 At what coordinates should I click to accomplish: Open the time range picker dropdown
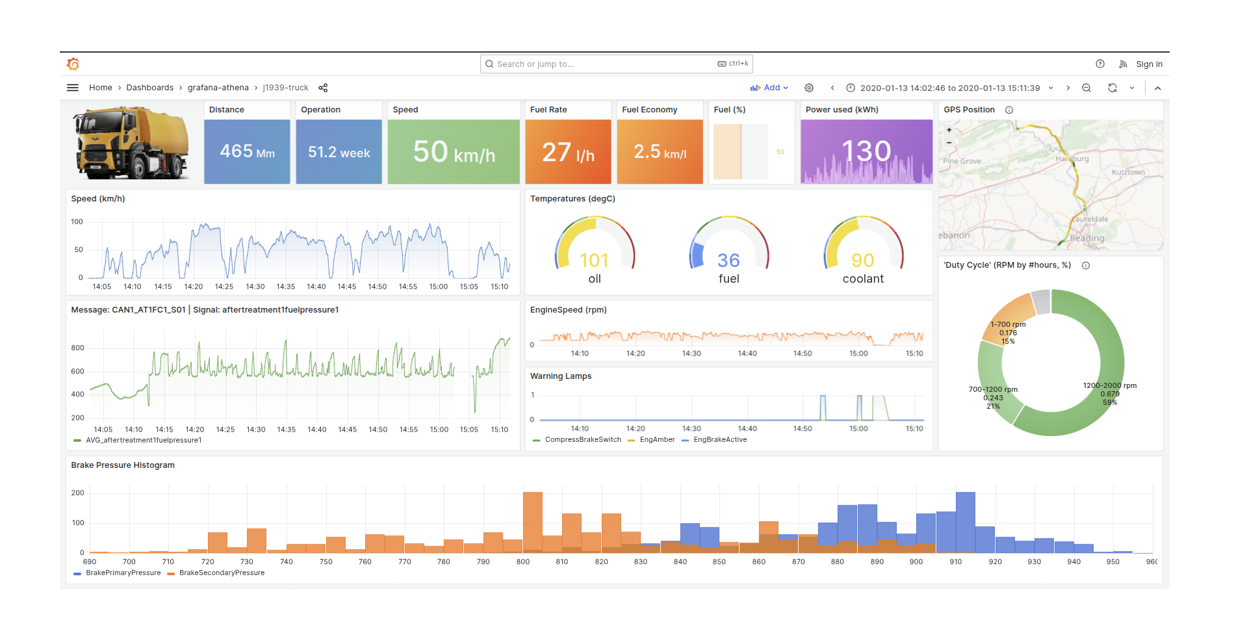pyautogui.click(x=950, y=87)
